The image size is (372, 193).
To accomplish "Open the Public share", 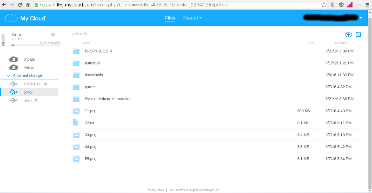I will click(x=28, y=67).
